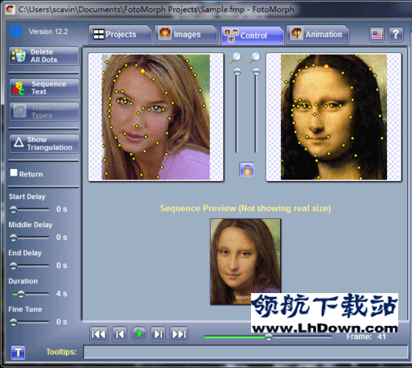Click the Duration slider handle
This screenshot has width=412, height=368.
(21, 294)
